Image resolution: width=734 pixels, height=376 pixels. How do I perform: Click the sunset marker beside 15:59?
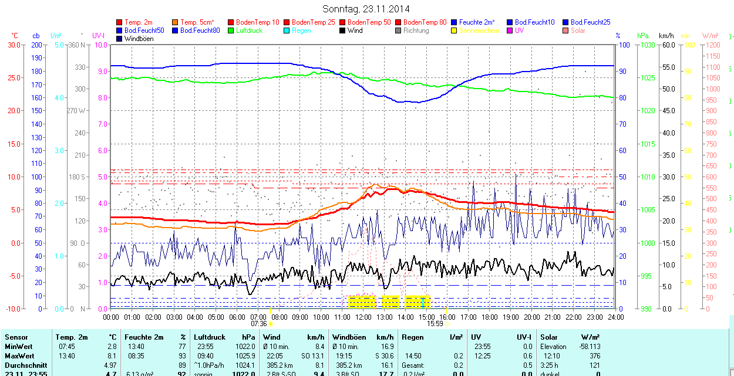click(x=447, y=323)
